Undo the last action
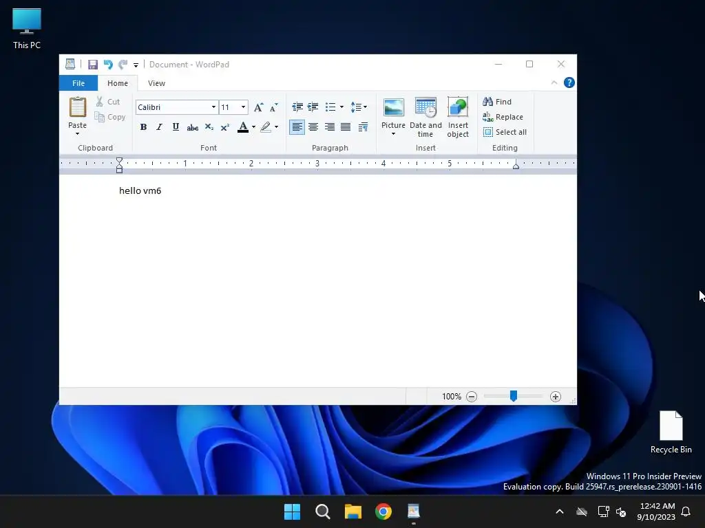This screenshot has width=705, height=528. pos(108,65)
